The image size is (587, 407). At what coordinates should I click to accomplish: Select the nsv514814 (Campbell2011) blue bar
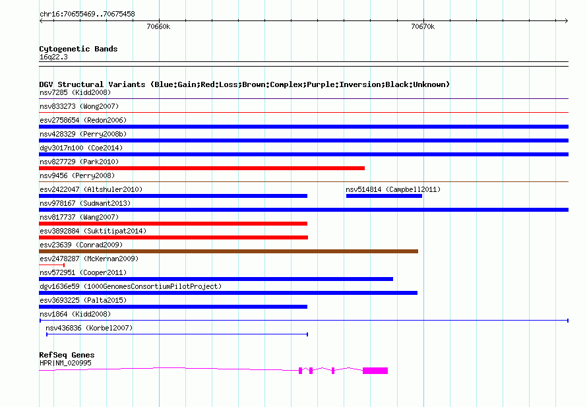click(384, 196)
